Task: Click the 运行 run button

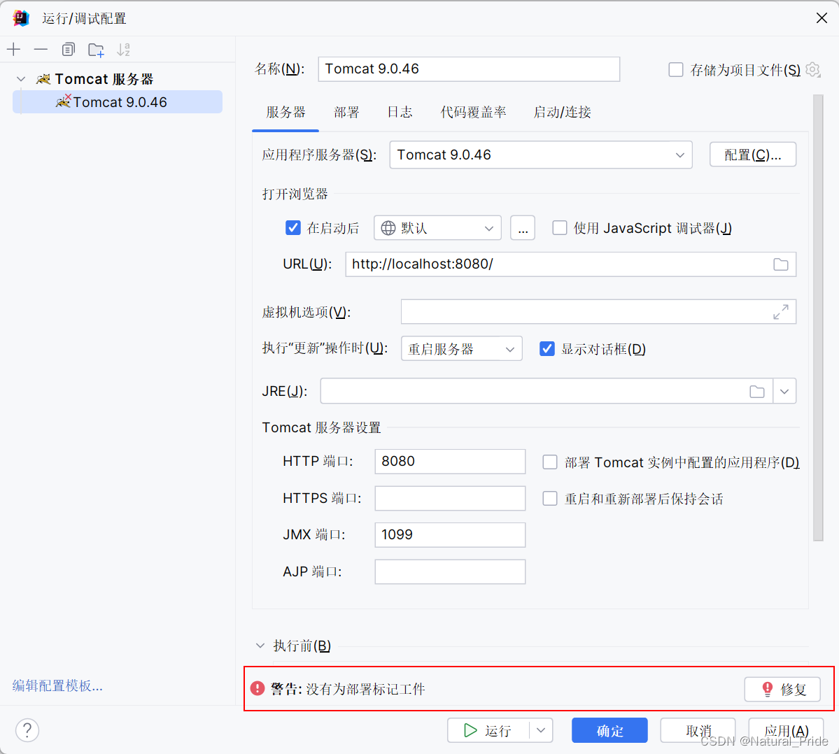Action: pyautogui.click(x=488, y=730)
